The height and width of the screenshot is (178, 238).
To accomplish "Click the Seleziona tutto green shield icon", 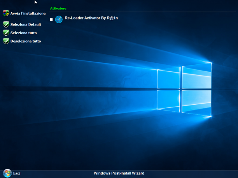I will (6, 33).
